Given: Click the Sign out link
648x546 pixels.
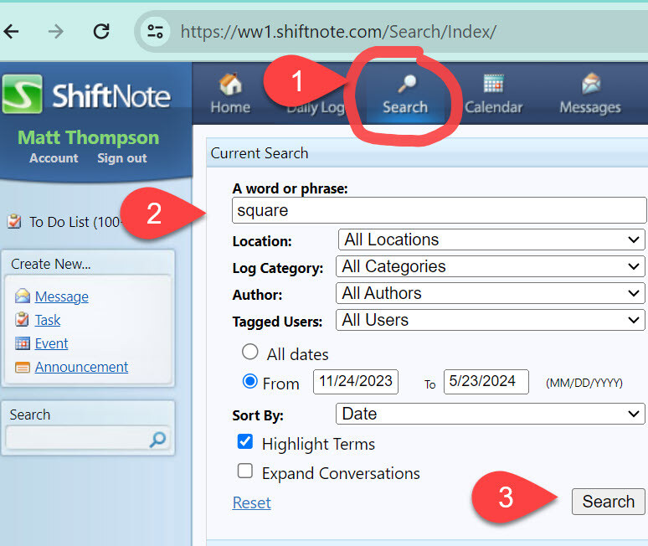Looking at the screenshot, I should pos(122,158).
